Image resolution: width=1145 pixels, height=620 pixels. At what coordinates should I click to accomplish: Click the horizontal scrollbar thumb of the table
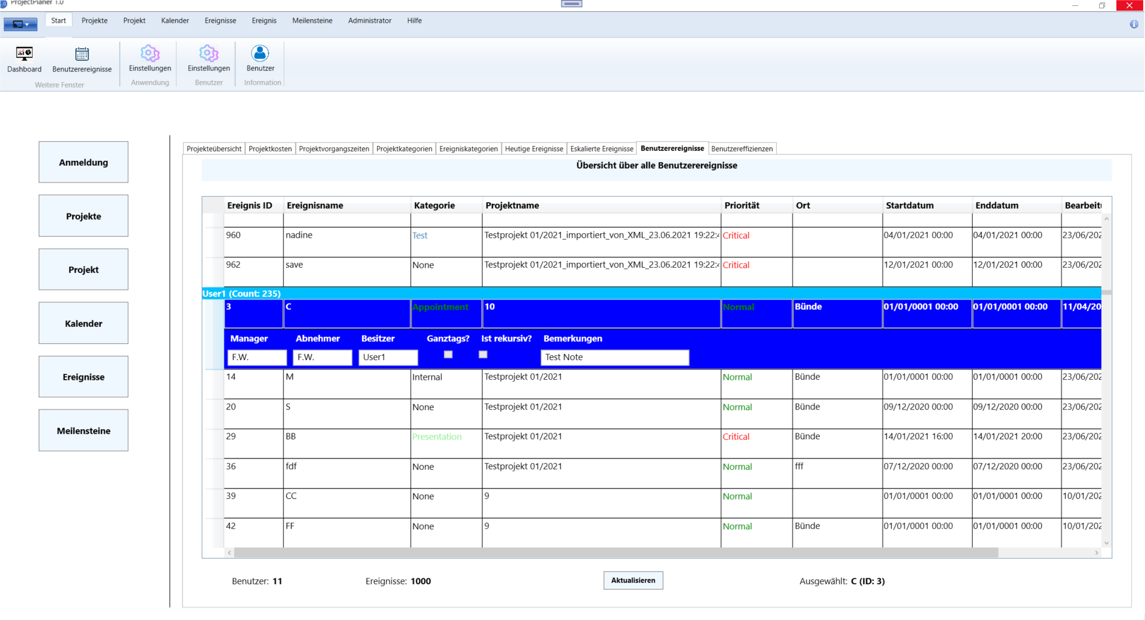616,553
